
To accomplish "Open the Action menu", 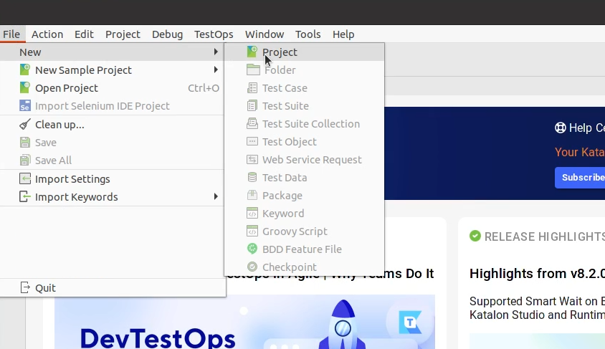I will (47, 34).
